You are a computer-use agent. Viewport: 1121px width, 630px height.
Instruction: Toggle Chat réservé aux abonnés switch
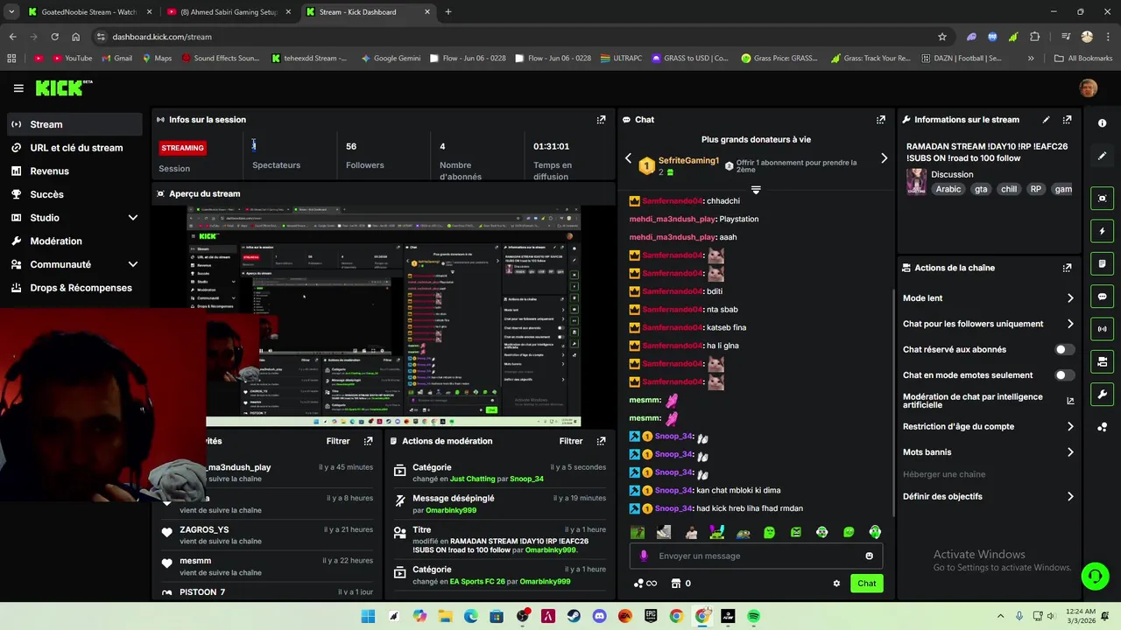1064,349
